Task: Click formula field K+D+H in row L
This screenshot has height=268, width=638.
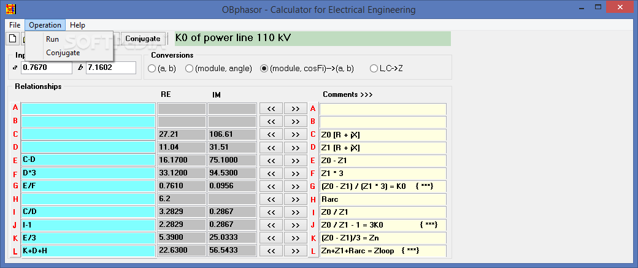Action: 88,251
